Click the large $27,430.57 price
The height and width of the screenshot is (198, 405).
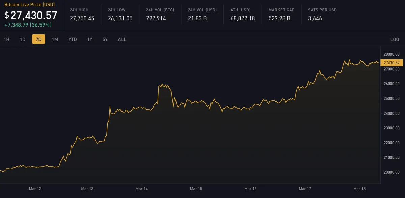point(31,15)
